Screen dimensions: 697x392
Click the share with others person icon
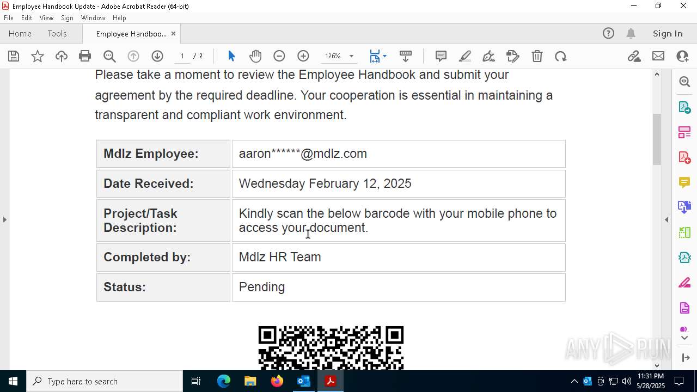[x=682, y=56]
